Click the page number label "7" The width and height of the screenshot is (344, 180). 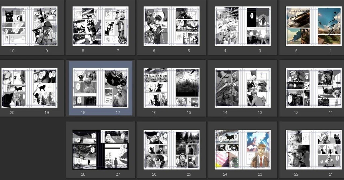point(118,51)
